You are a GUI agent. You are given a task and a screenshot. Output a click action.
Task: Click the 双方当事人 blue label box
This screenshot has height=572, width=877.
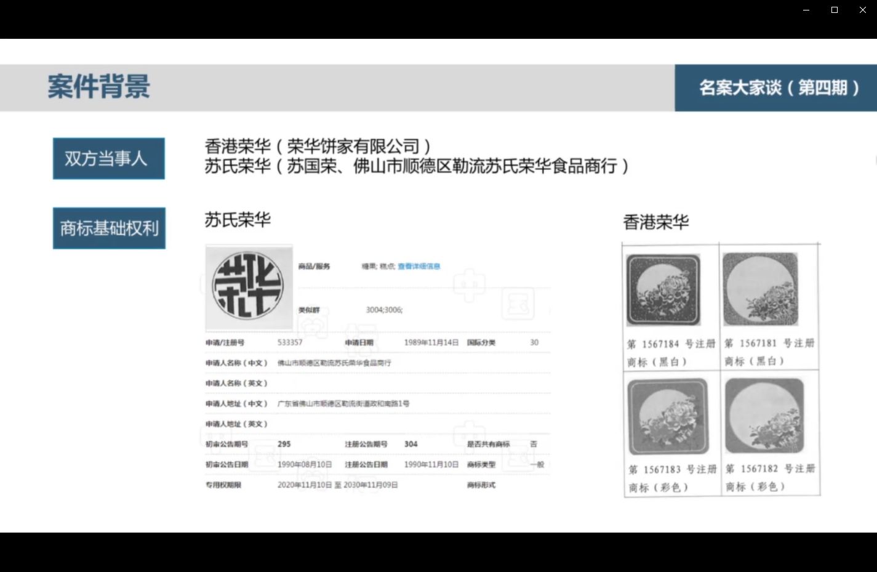[108, 159]
